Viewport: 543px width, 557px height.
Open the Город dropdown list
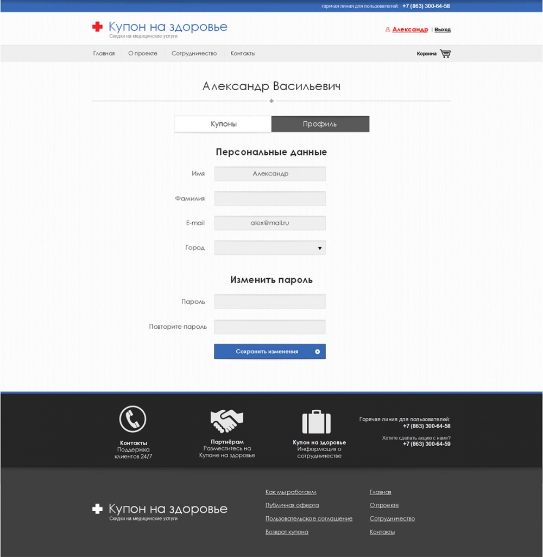point(270,248)
